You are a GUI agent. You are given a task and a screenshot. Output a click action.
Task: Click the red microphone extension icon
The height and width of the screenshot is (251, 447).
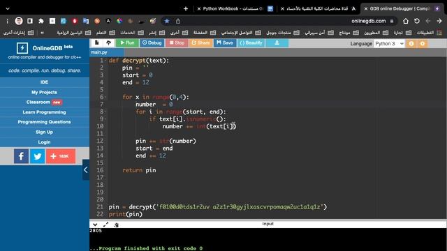click(75, 21)
